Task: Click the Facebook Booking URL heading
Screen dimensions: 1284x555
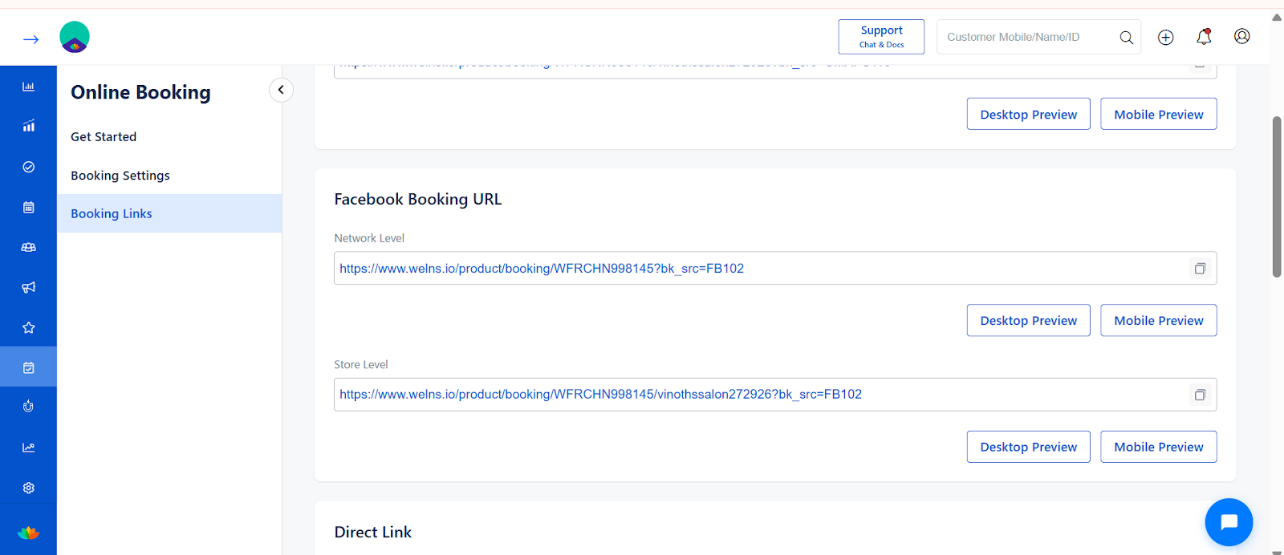Action: click(x=418, y=199)
